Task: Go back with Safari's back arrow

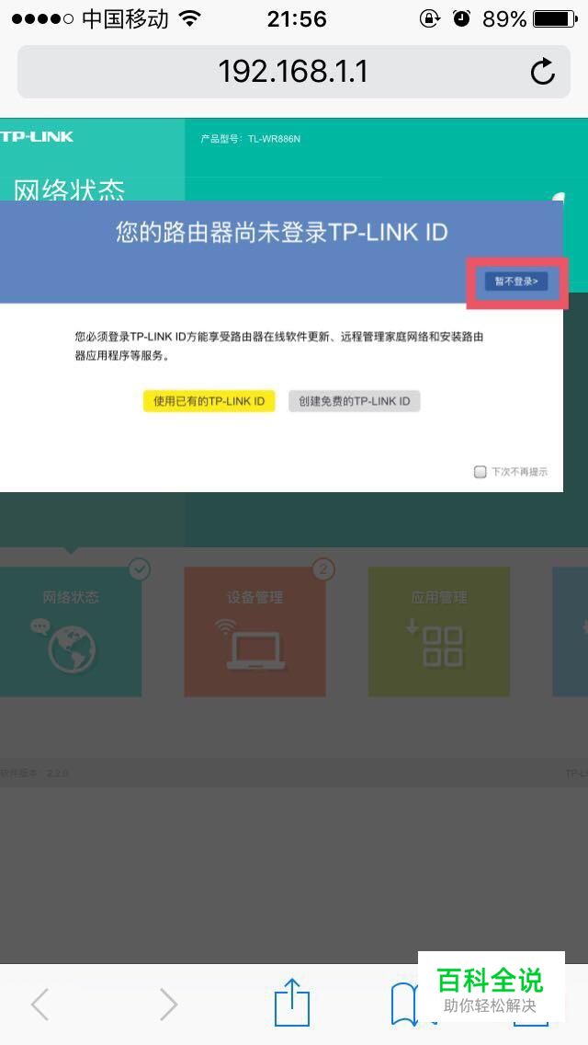Action: point(40,1004)
